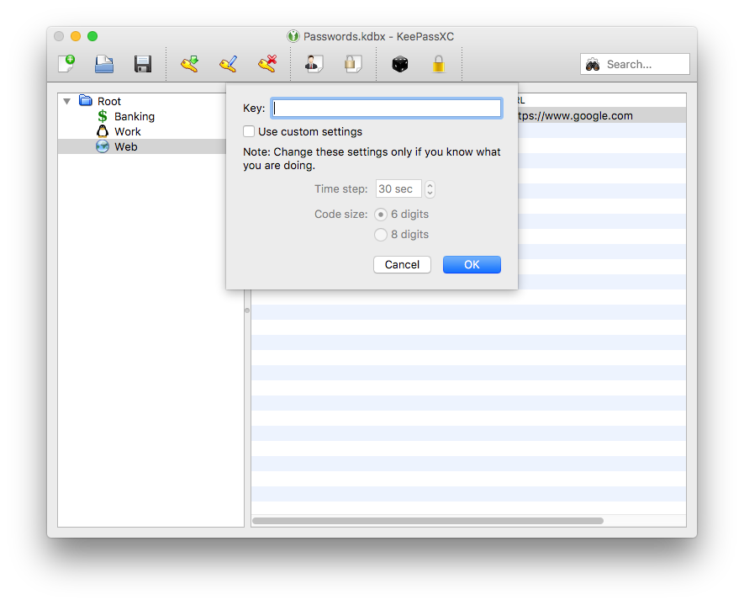
Task: Select the Root group label
Action: pos(109,101)
